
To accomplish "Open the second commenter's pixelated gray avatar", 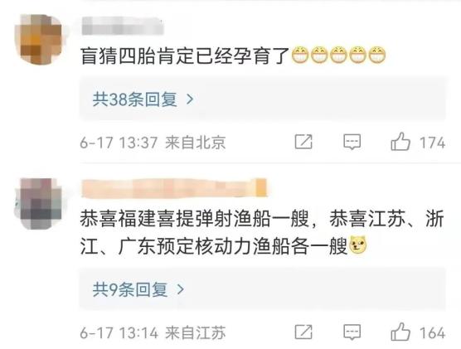I will 38,203.
